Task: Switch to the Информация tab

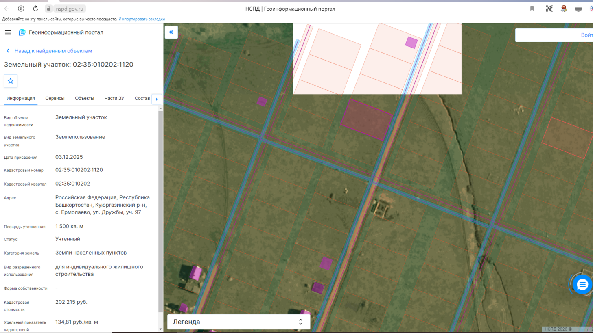Action: pyautogui.click(x=21, y=98)
